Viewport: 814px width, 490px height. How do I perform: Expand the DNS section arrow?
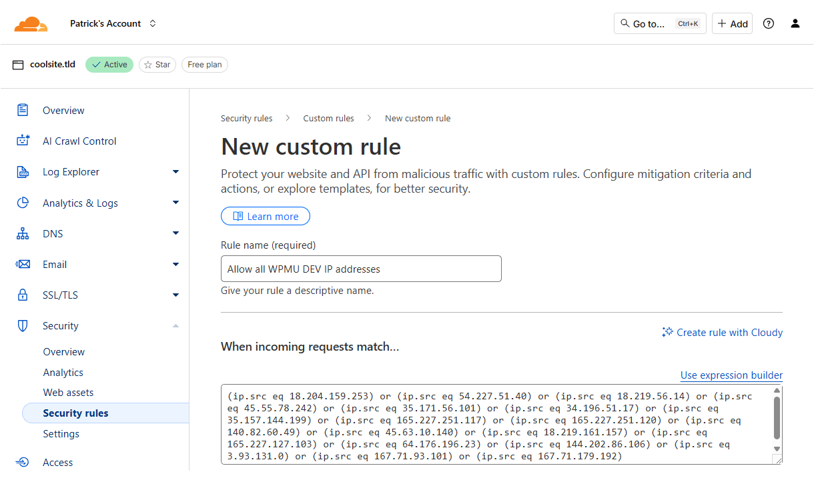tap(175, 233)
